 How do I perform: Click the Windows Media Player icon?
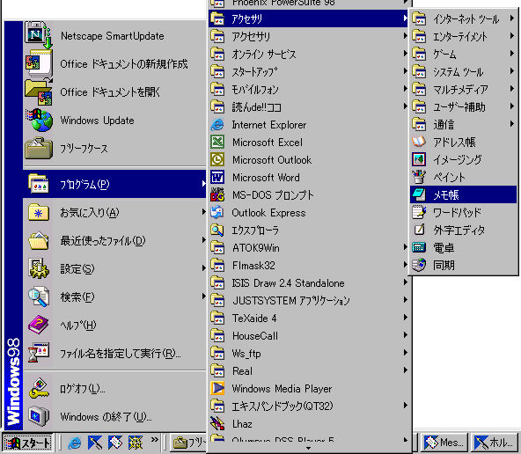click(x=217, y=388)
